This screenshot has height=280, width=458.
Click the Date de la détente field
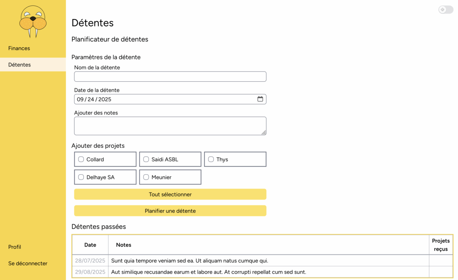163,99
